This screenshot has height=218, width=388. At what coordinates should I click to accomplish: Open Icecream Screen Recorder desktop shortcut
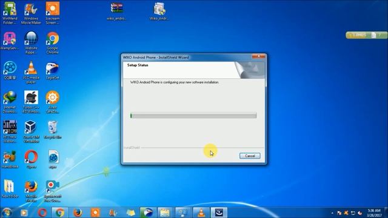pos(53,13)
